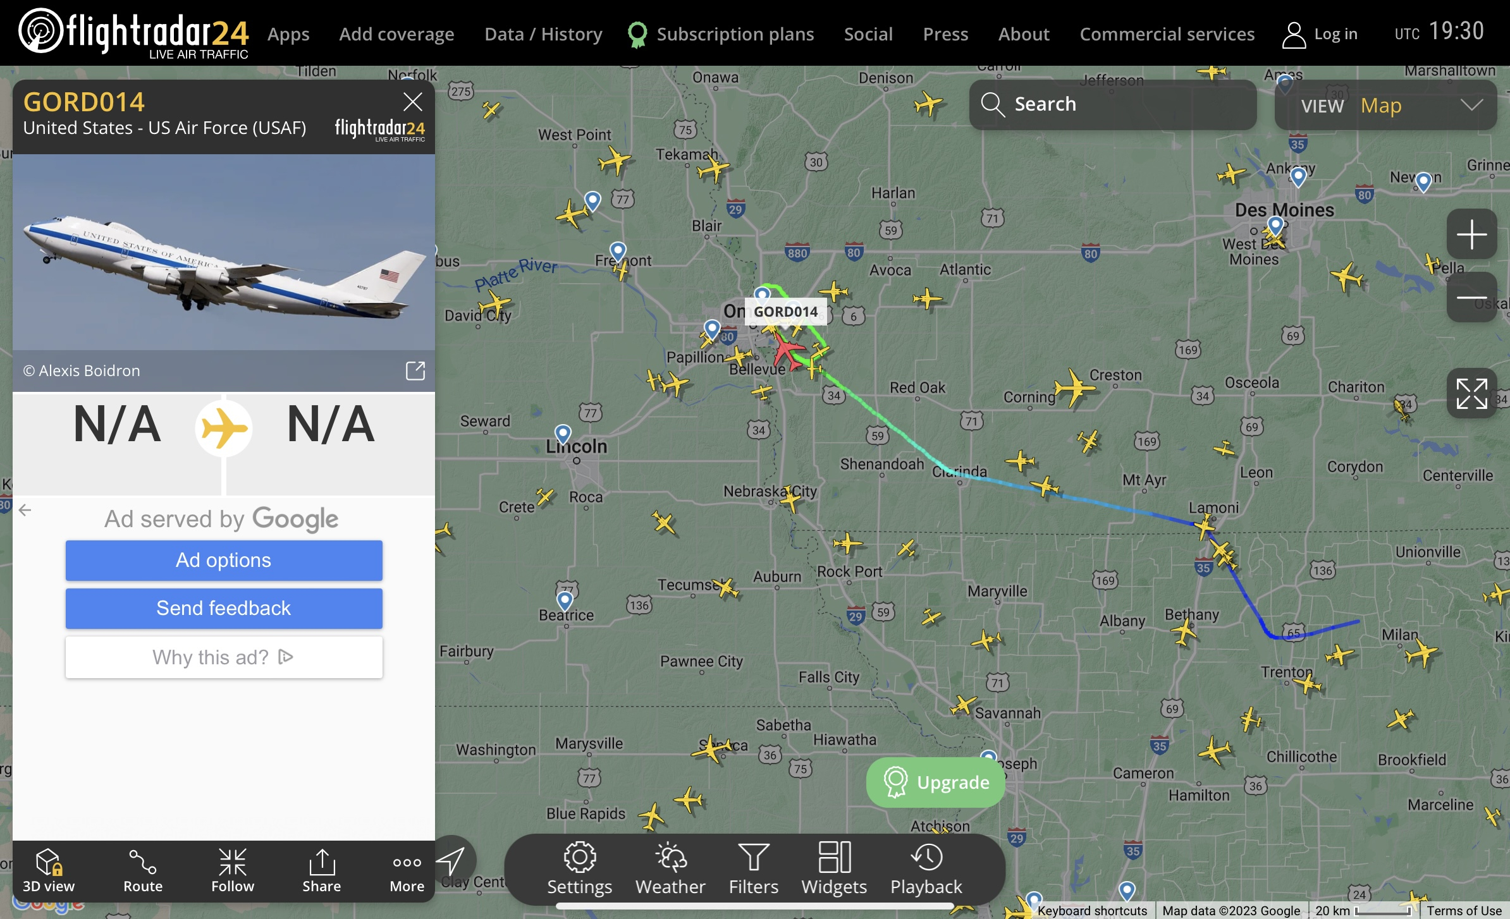
Task: Click the green Upgrade button
Action: click(936, 782)
